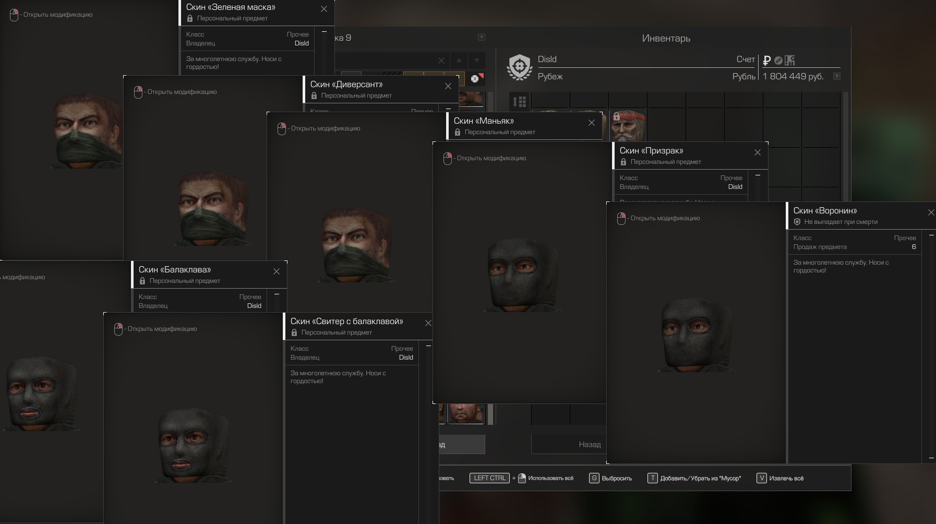Select the round coin currency tab
The width and height of the screenshot is (936, 524).
coord(778,61)
